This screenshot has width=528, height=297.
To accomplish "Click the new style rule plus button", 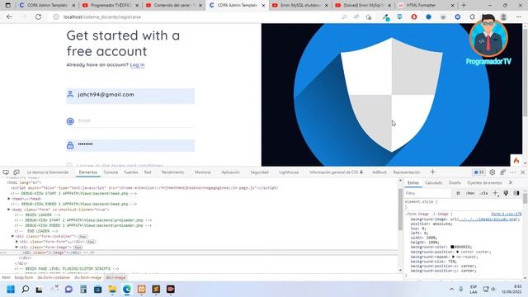I will pos(495,193).
